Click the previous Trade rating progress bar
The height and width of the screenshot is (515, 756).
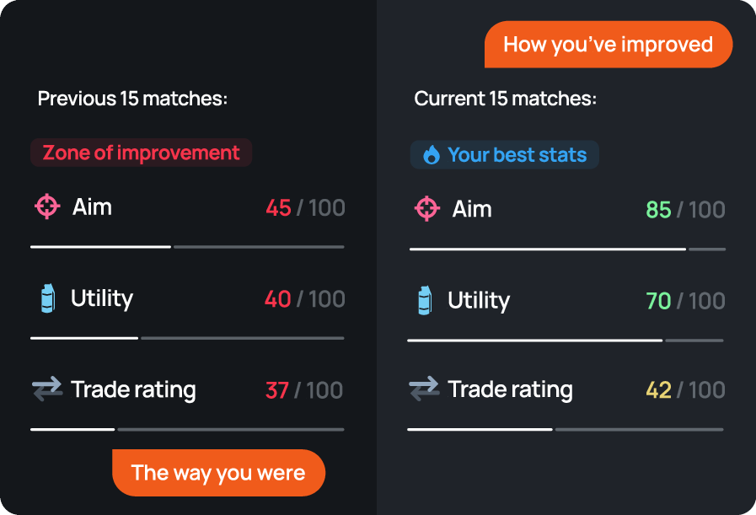187,429
